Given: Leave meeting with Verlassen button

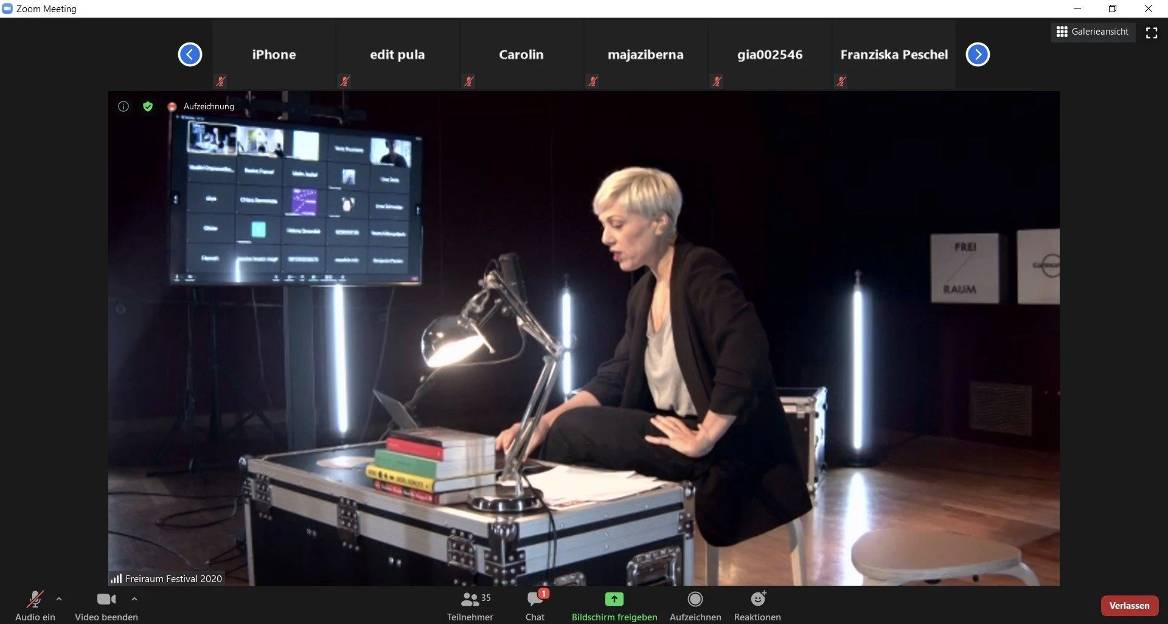Looking at the screenshot, I should pos(1129,605).
